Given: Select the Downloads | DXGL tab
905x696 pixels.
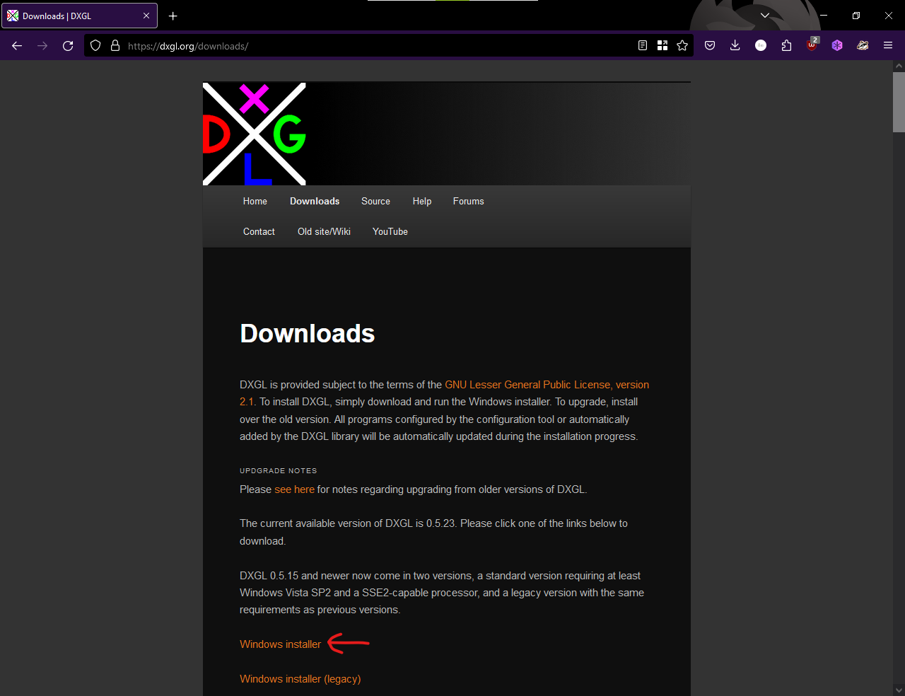Looking at the screenshot, I should (79, 16).
